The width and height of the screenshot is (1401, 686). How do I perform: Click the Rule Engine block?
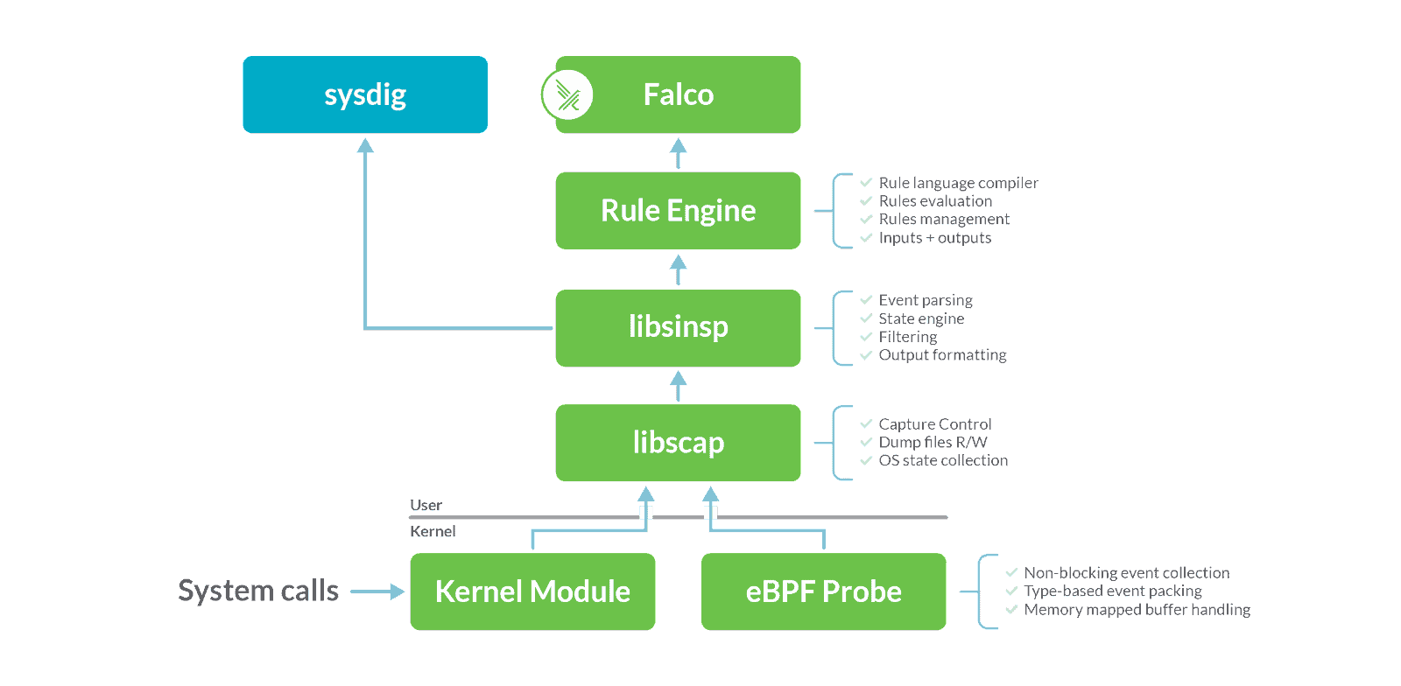pos(679,211)
